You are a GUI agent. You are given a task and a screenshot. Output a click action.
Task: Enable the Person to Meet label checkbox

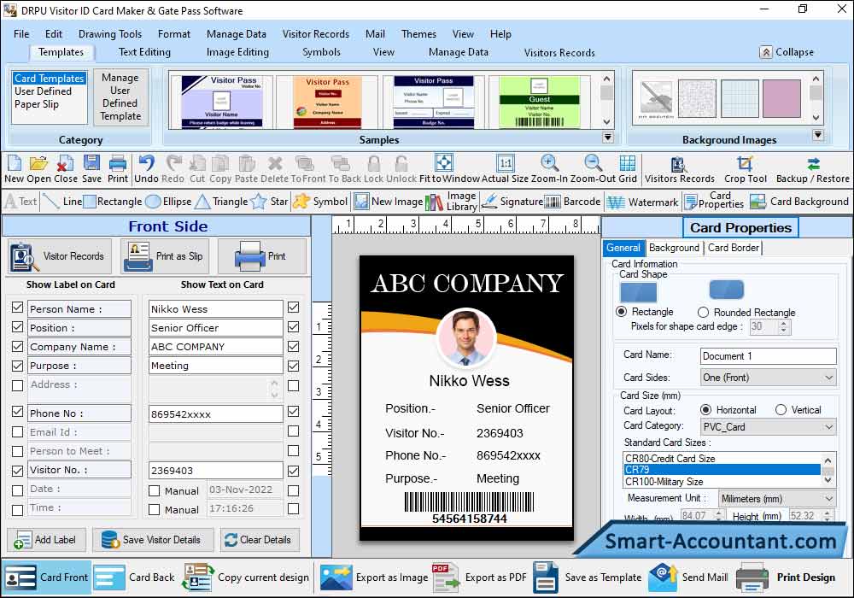(x=17, y=452)
